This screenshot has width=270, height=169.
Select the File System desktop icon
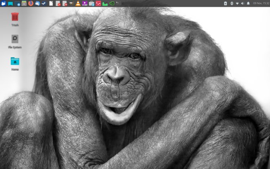pyautogui.click(x=15, y=39)
